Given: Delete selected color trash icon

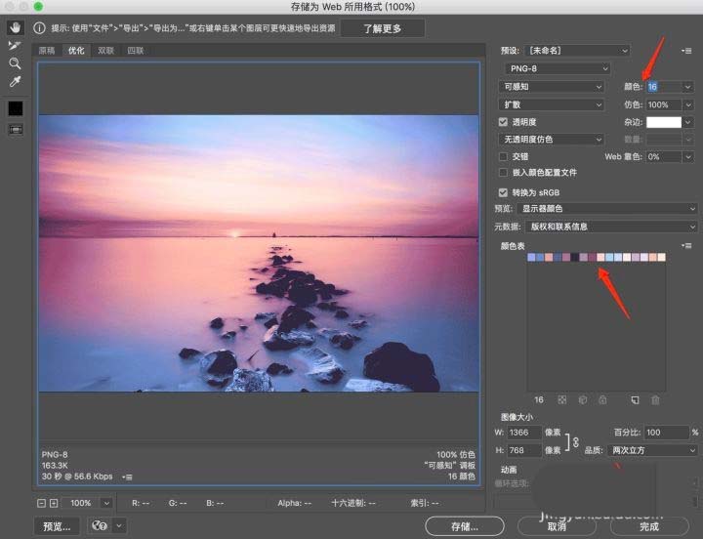Looking at the screenshot, I should [655, 399].
